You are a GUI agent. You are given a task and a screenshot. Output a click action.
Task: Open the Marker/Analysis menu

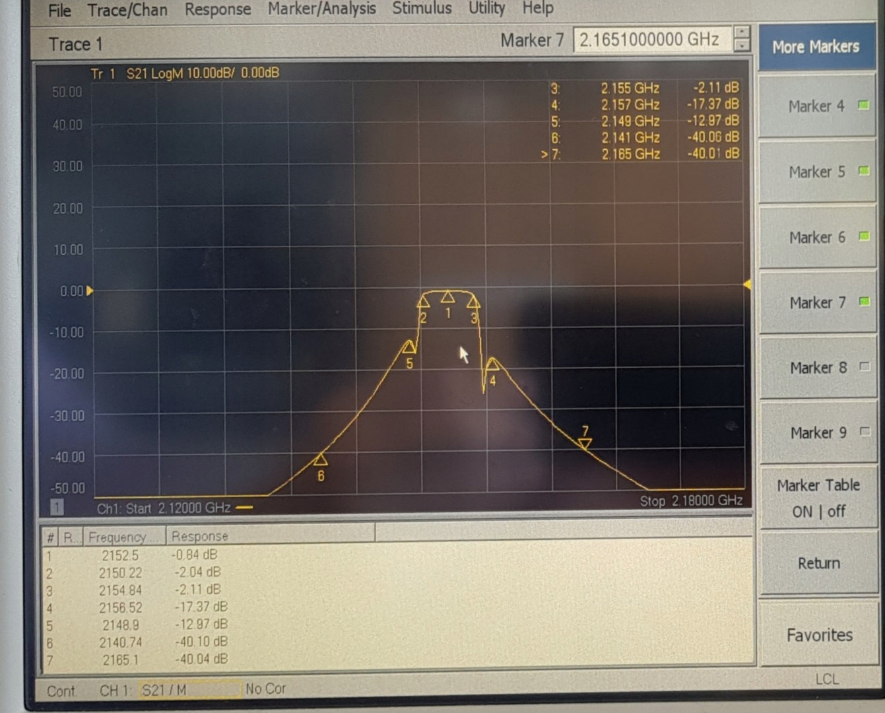point(321,9)
